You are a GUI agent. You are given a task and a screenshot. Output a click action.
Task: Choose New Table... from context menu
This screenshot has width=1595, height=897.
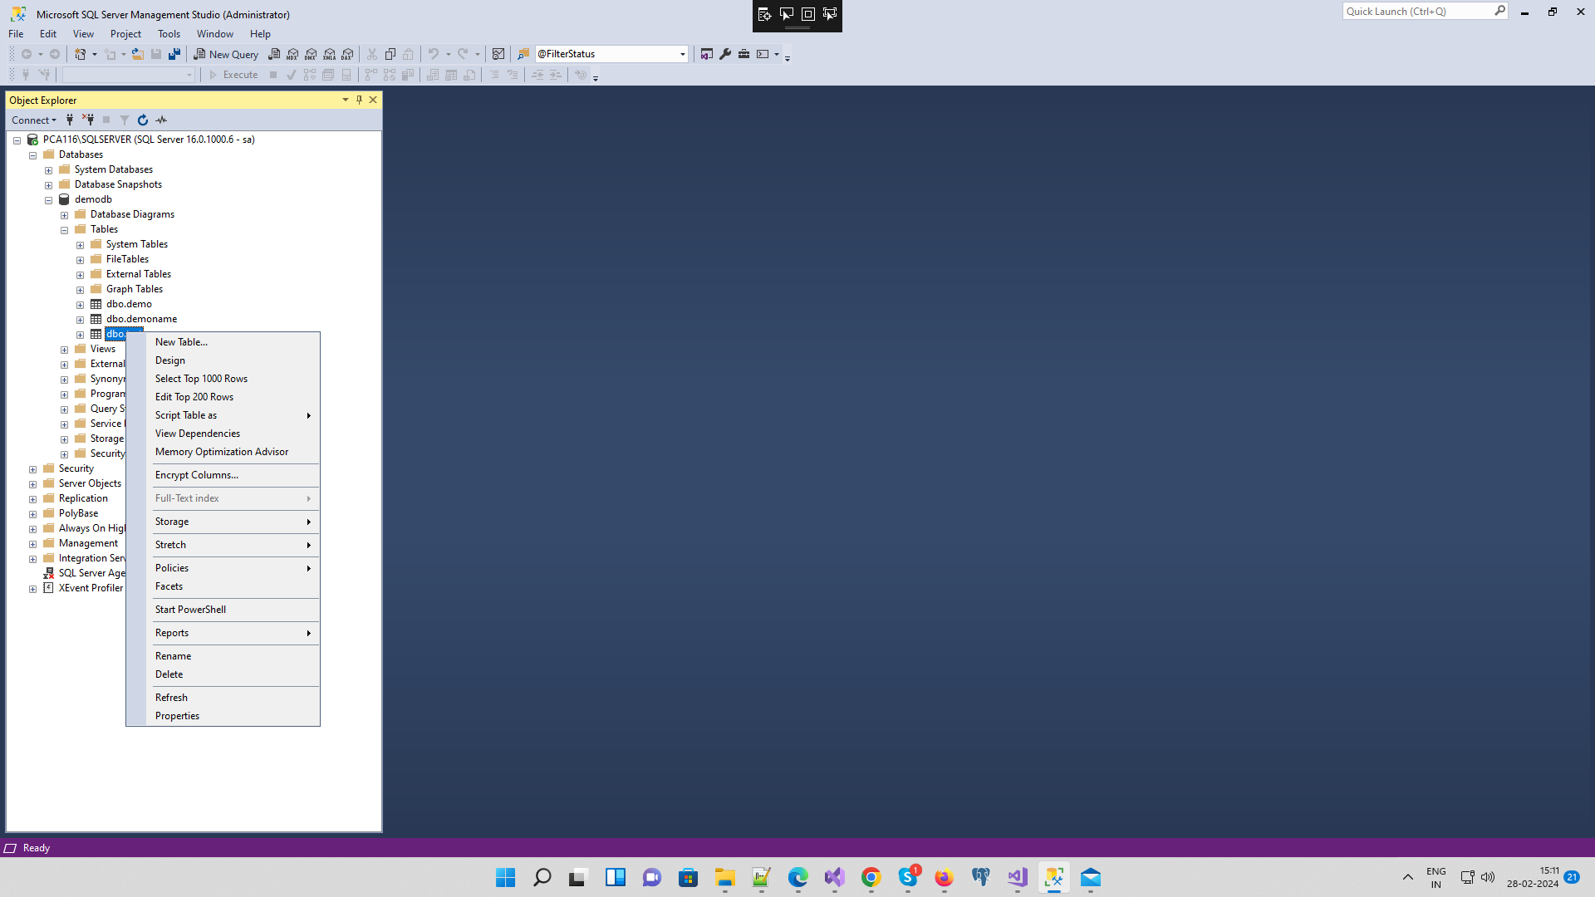point(223,342)
